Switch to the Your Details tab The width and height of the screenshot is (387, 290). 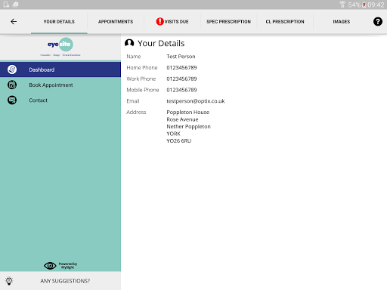click(59, 22)
